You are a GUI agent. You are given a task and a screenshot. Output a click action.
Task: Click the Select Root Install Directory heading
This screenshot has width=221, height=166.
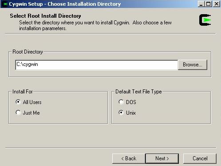coord(45,16)
